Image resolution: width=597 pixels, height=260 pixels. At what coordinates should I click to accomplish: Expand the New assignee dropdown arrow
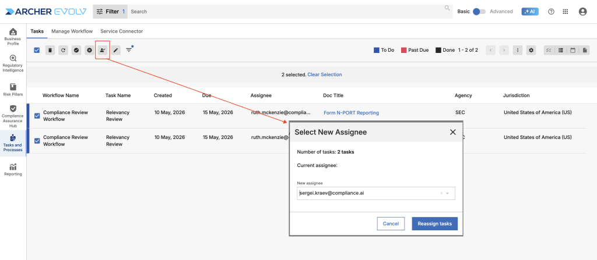pyautogui.click(x=447, y=193)
